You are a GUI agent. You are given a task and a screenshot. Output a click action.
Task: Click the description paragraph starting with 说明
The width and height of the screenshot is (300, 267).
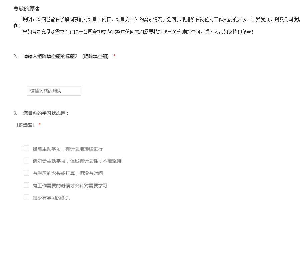coord(160,19)
